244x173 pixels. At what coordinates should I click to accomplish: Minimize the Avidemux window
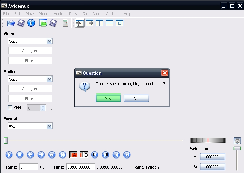click(224, 6)
